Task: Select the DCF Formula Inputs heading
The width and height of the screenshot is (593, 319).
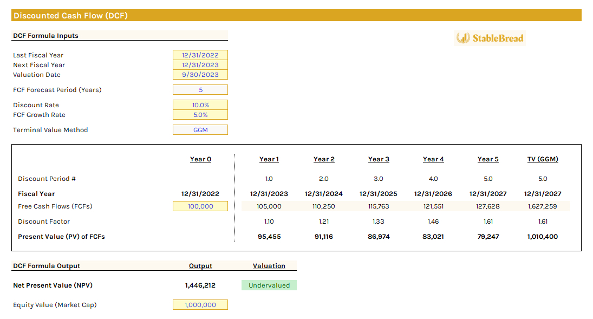Action: (x=45, y=35)
